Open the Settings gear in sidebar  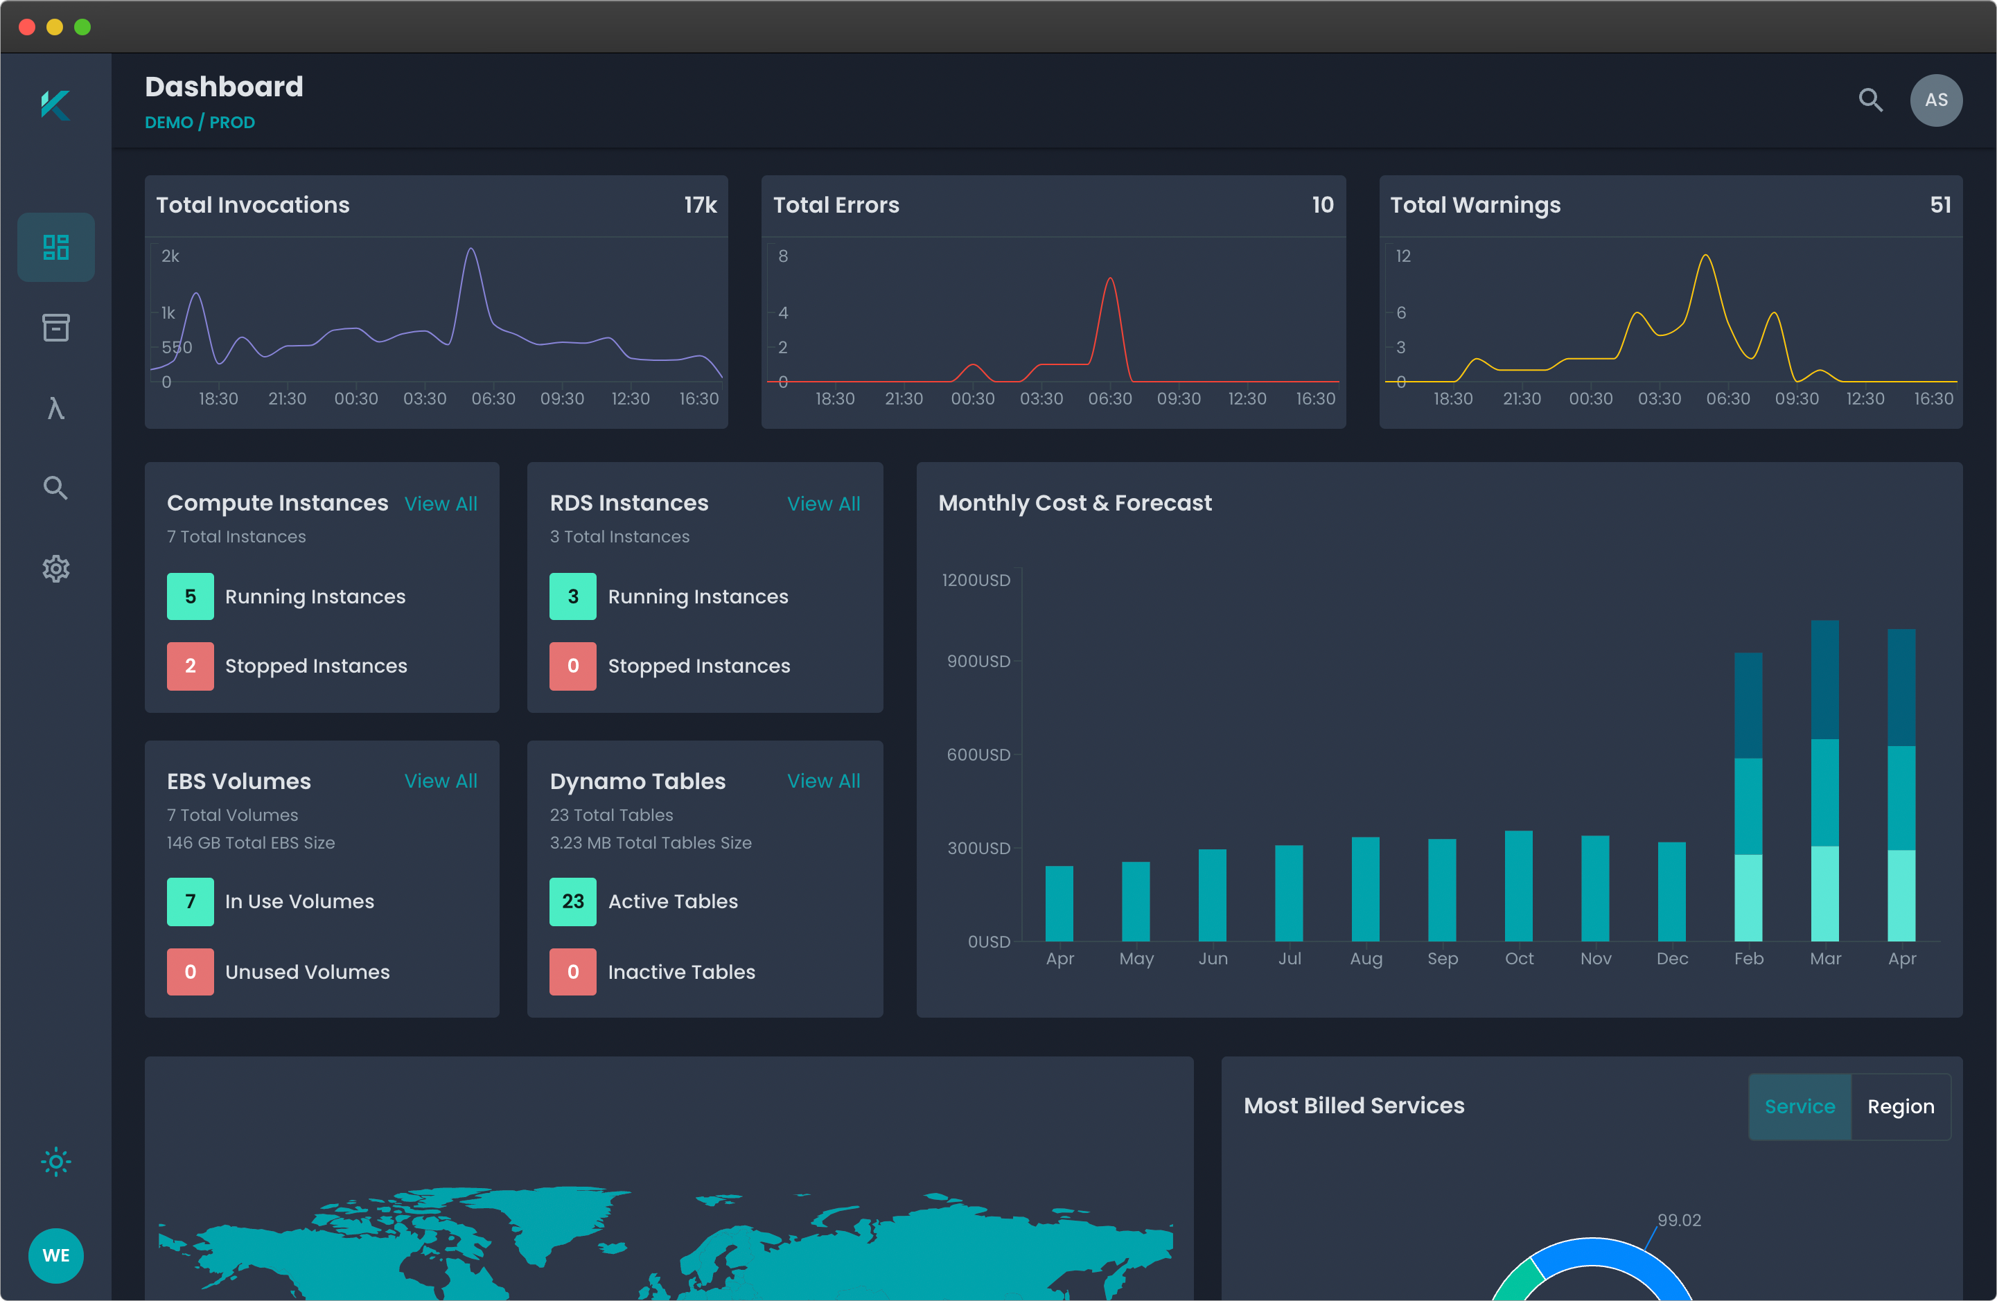click(x=55, y=569)
